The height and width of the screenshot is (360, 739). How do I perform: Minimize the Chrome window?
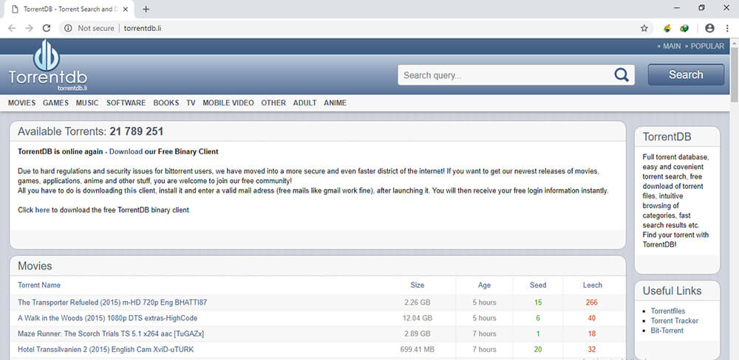pos(677,8)
